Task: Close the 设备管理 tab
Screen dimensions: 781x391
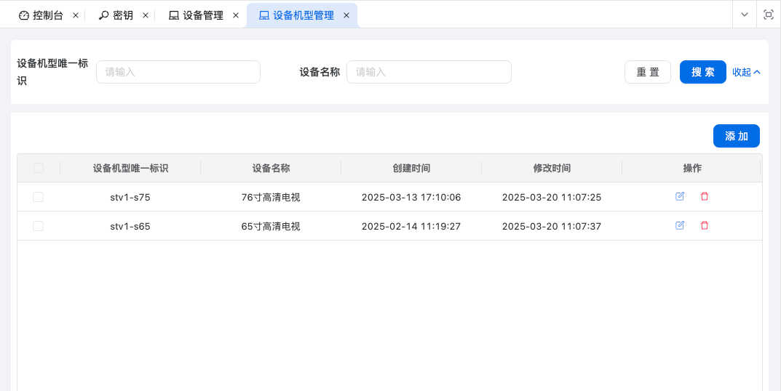Action: (x=236, y=15)
